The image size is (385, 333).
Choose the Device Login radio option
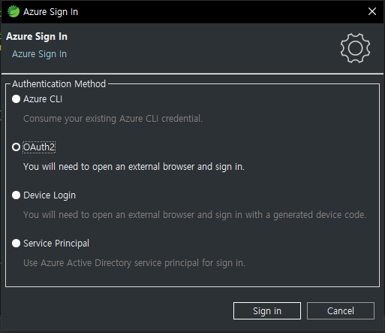point(16,195)
